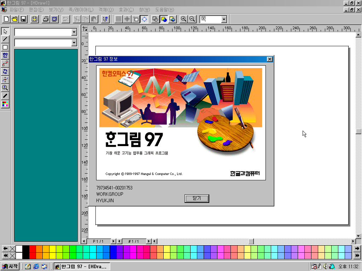Image resolution: width=362 pixels, height=271 pixels.
Task: Select the connector line tool
Action: tap(5, 64)
